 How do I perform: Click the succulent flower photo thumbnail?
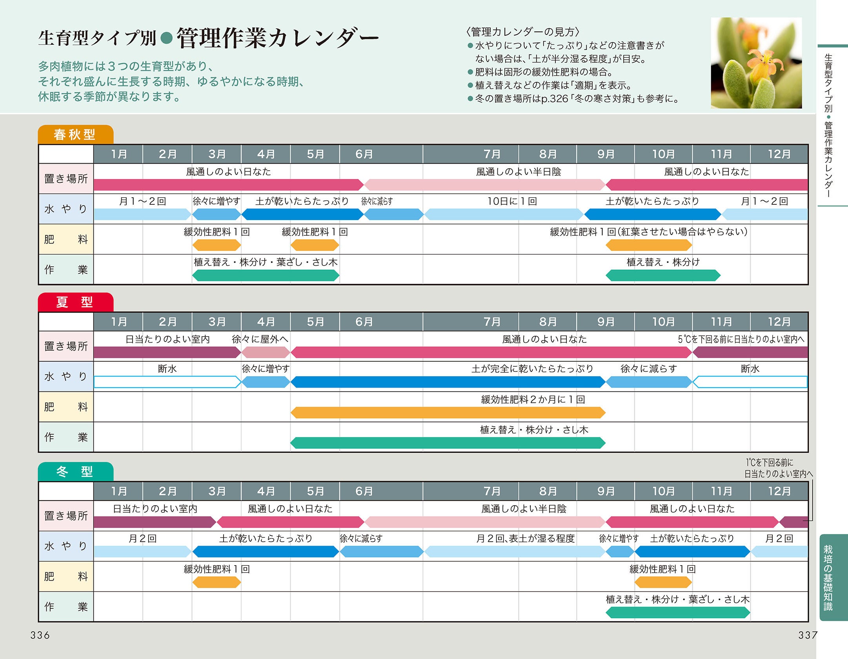756,63
